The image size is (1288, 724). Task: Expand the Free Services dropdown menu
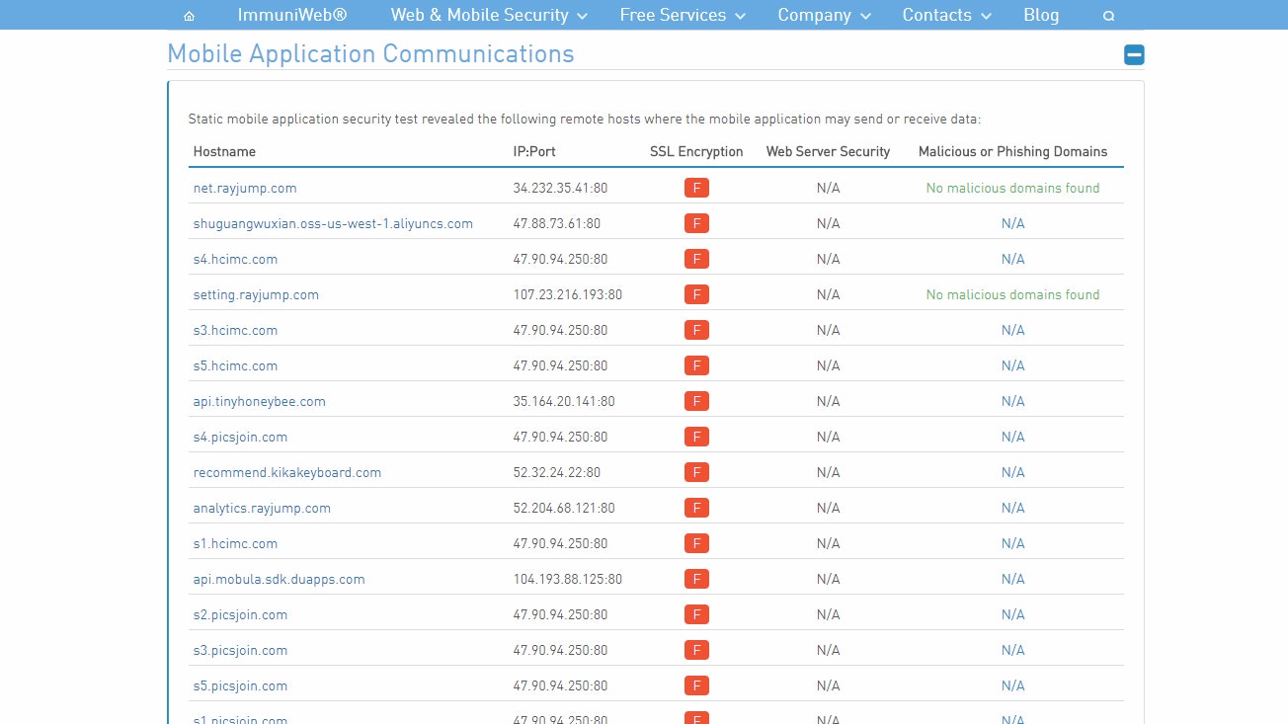(x=683, y=15)
